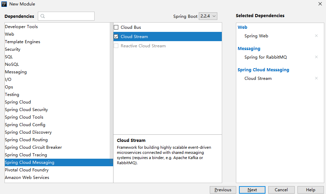
Task: Close the New Module dialog
Action: 320,4
